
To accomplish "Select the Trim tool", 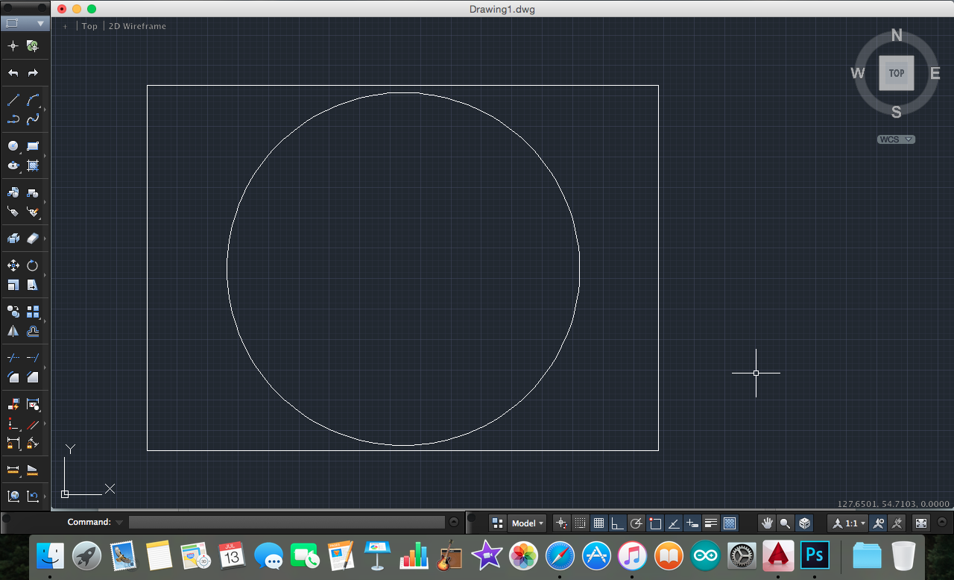I will coord(13,358).
